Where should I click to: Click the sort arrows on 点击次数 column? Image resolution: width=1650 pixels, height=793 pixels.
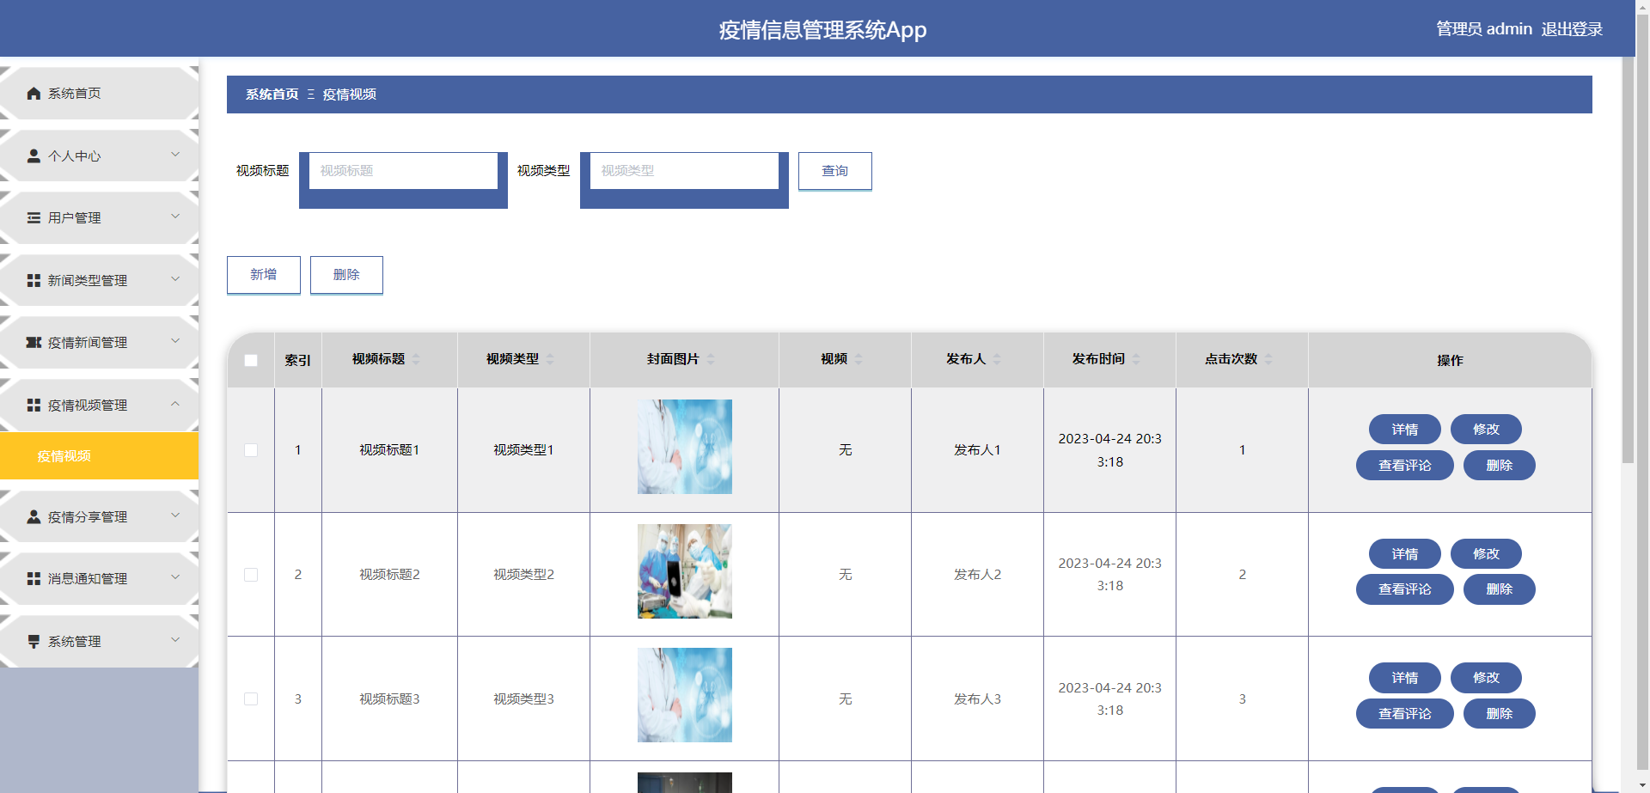pos(1270,359)
